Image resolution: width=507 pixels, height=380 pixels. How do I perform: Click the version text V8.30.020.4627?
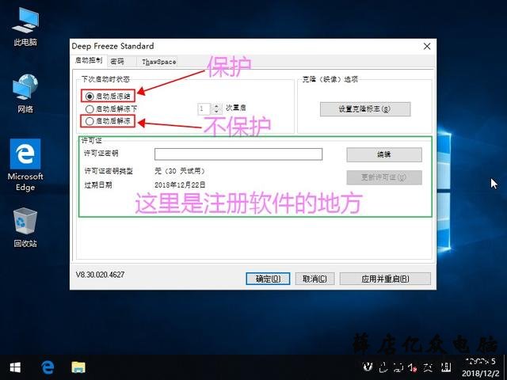(100, 275)
